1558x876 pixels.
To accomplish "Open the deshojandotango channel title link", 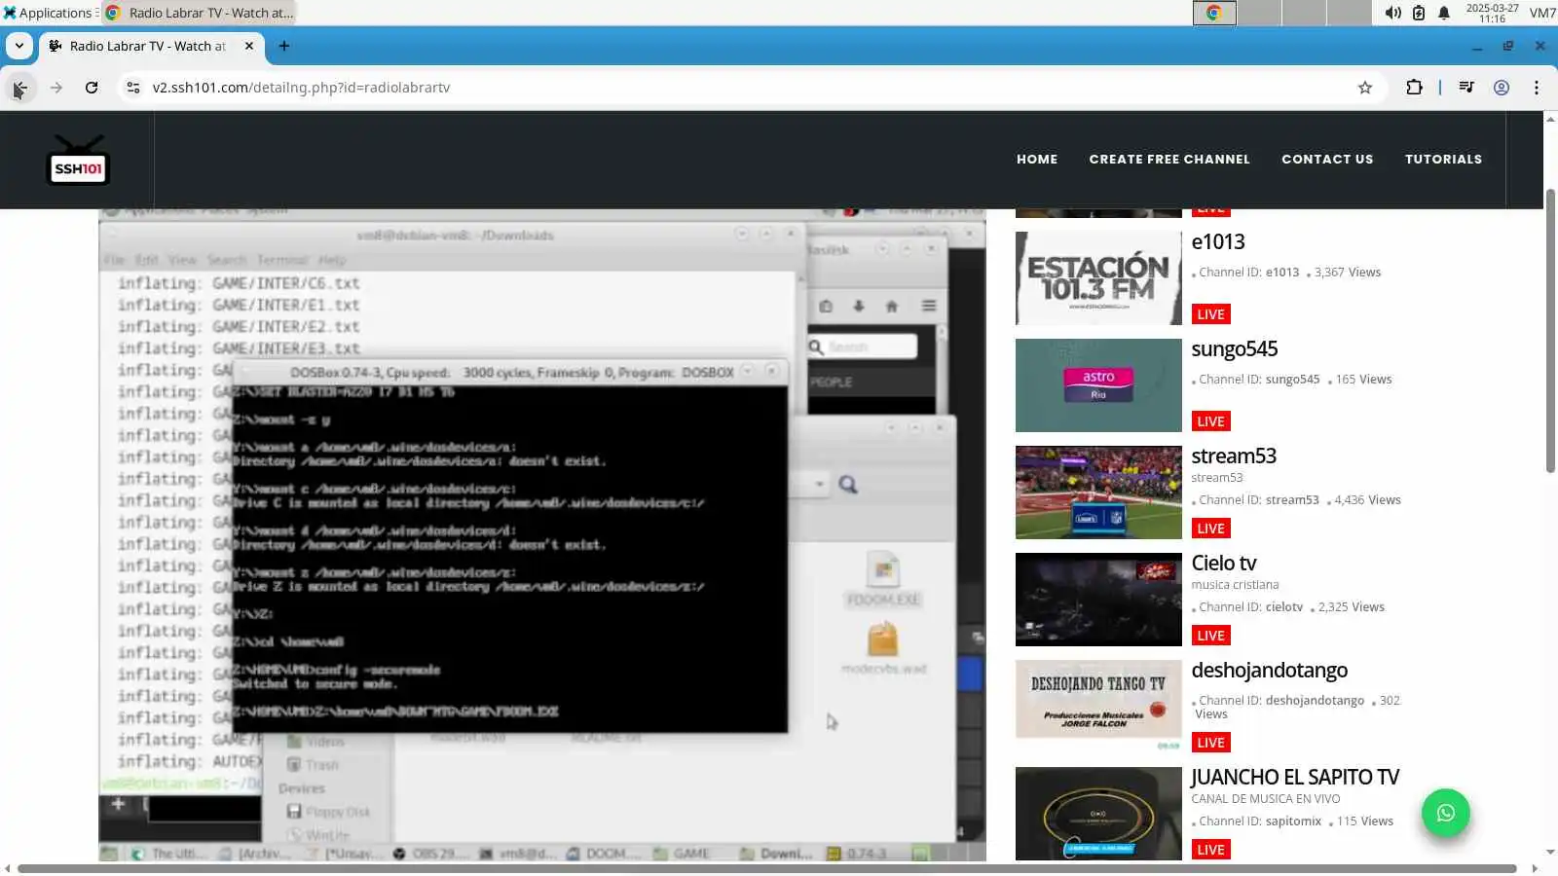I will (1270, 670).
